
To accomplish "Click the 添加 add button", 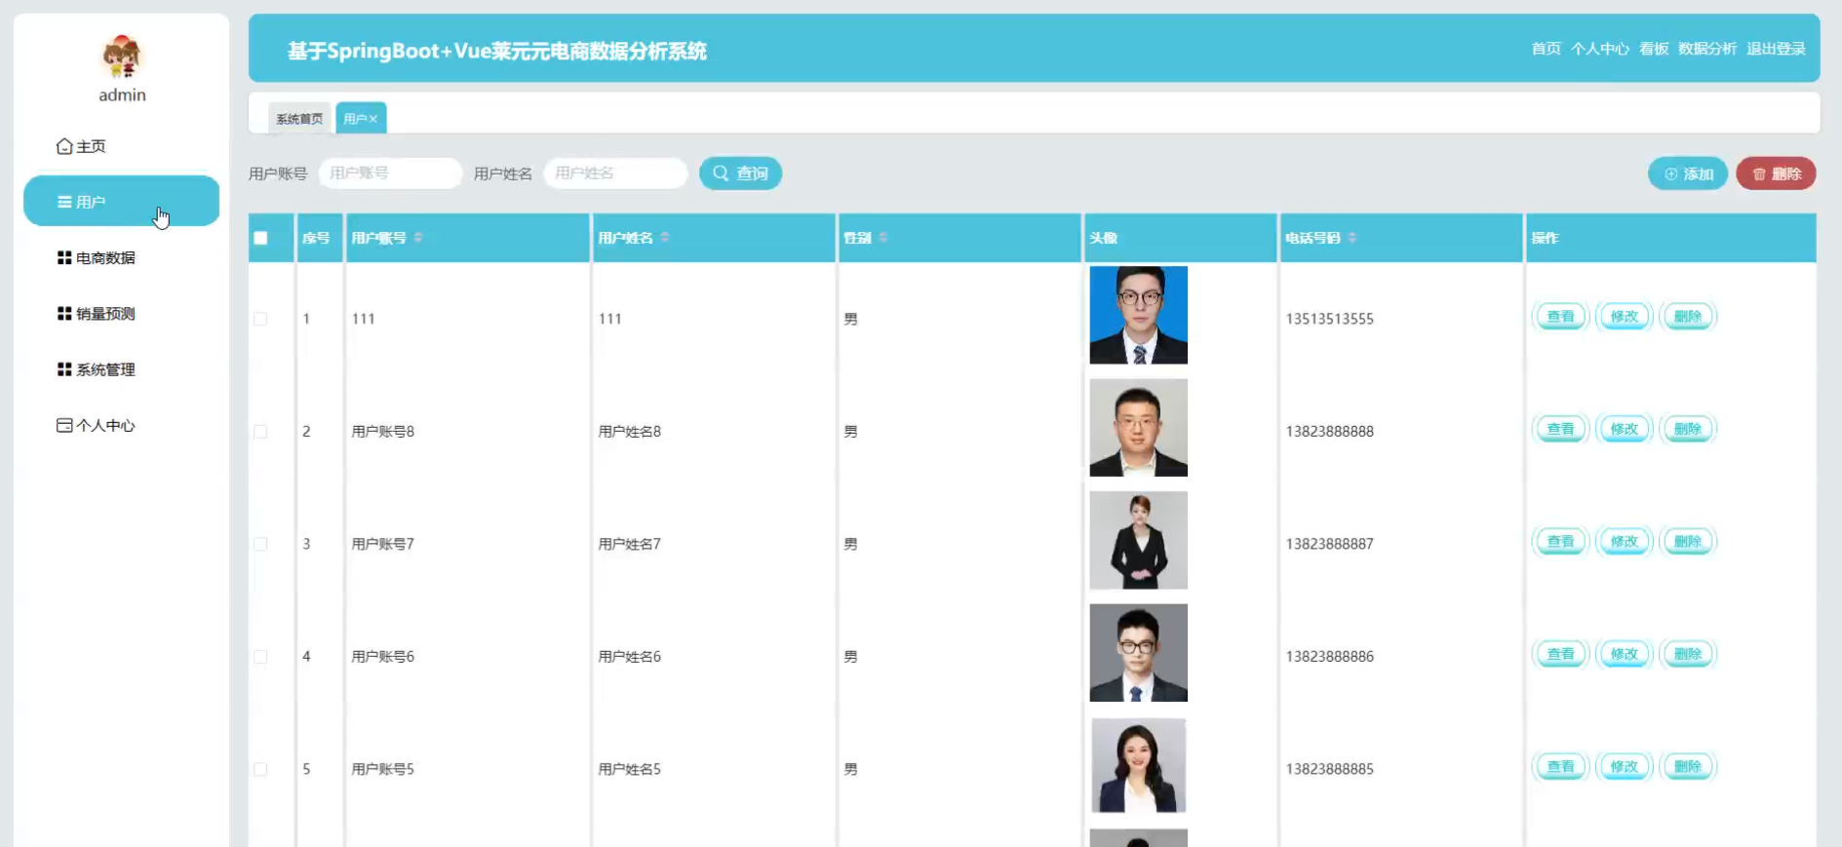I will [1688, 173].
